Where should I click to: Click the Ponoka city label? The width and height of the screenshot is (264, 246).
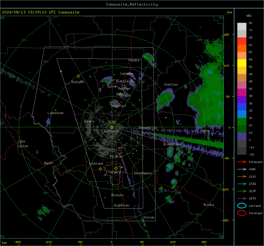(134, 60)
